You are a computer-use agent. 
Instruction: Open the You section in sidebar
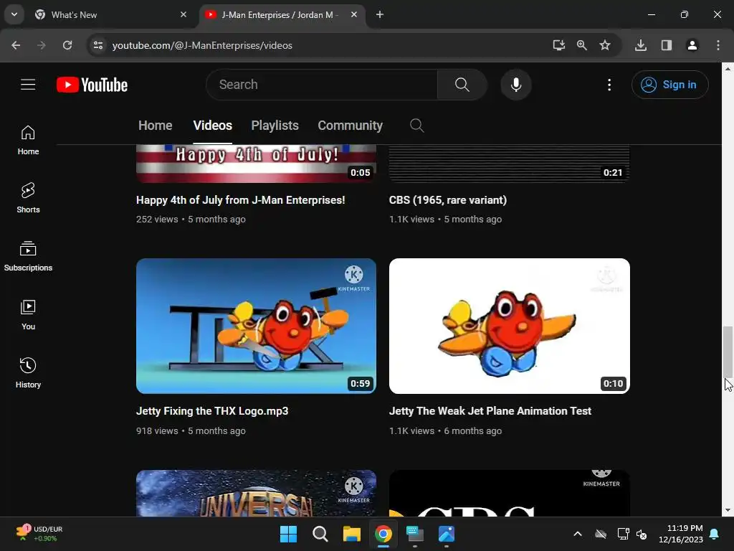(28, 314)
